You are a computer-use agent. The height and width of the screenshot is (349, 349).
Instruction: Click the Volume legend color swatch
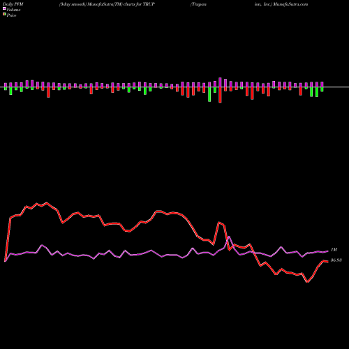pos(4,9)
